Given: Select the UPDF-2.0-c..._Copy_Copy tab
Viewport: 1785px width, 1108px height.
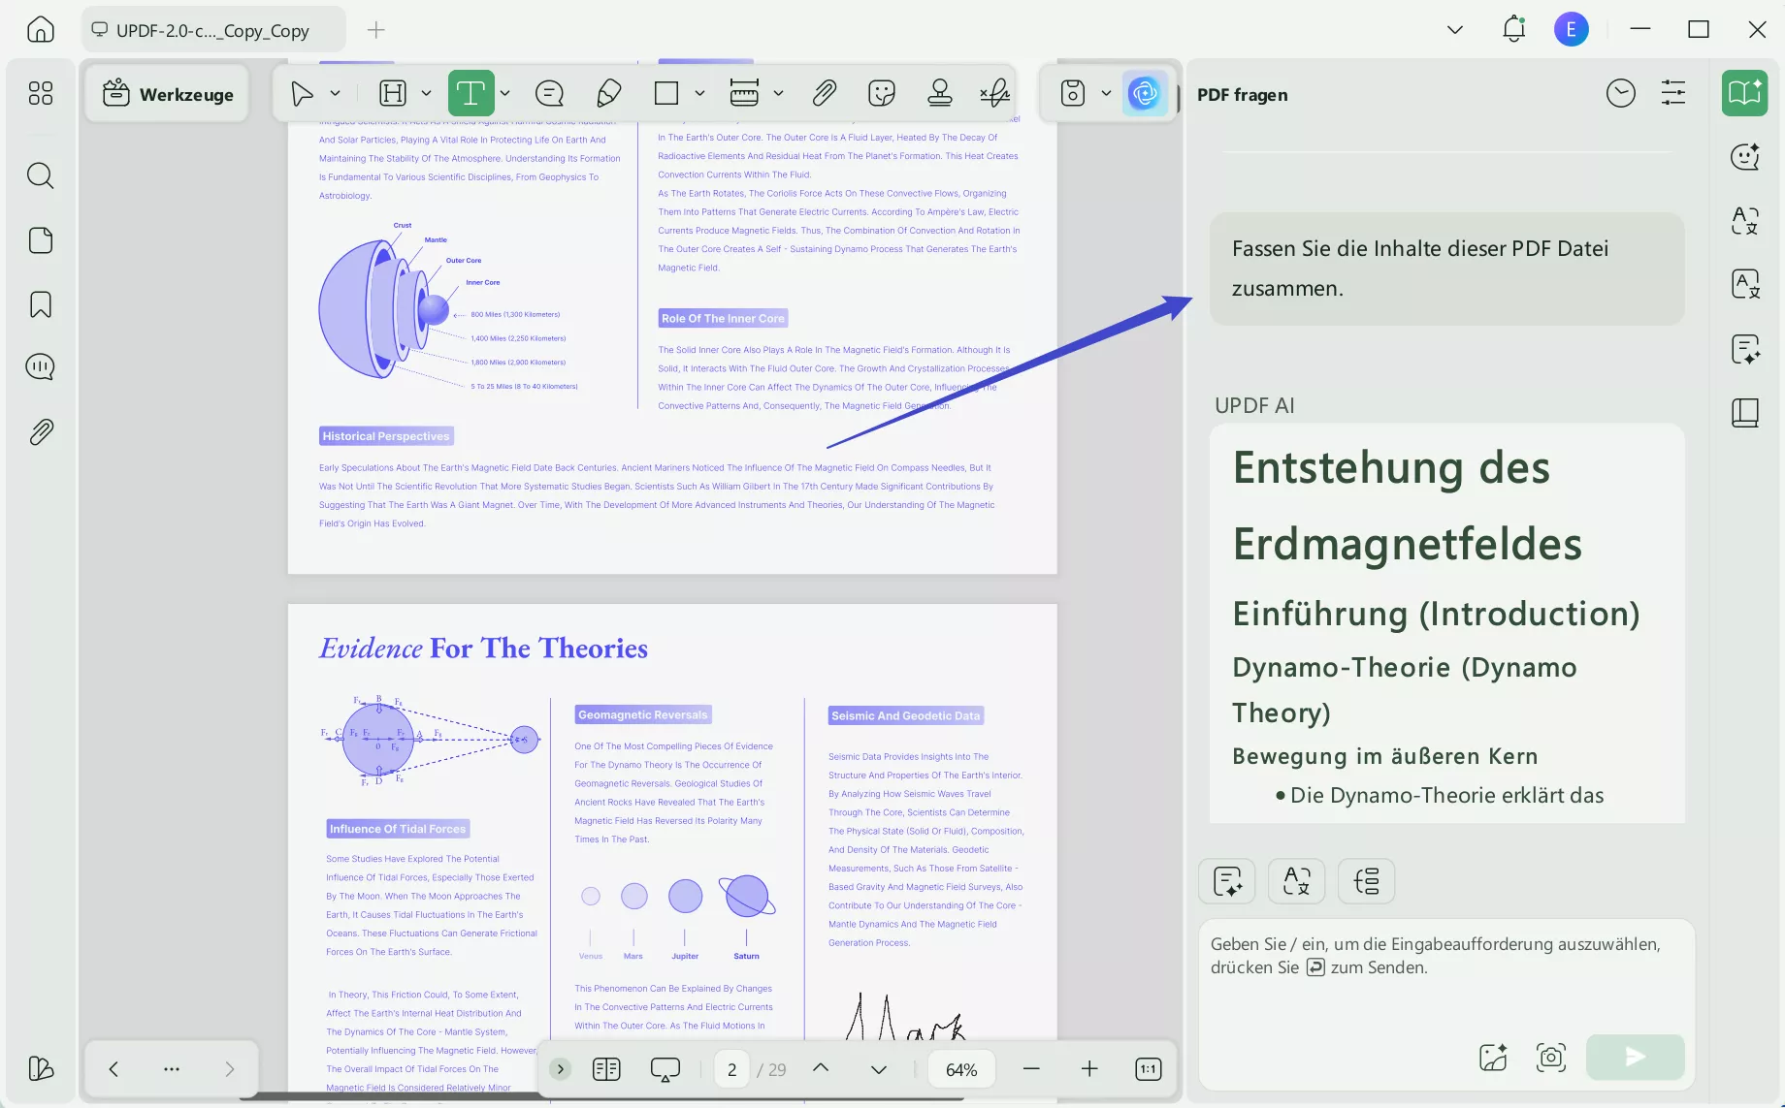Looking at the screenshot, I should point(213,30).
